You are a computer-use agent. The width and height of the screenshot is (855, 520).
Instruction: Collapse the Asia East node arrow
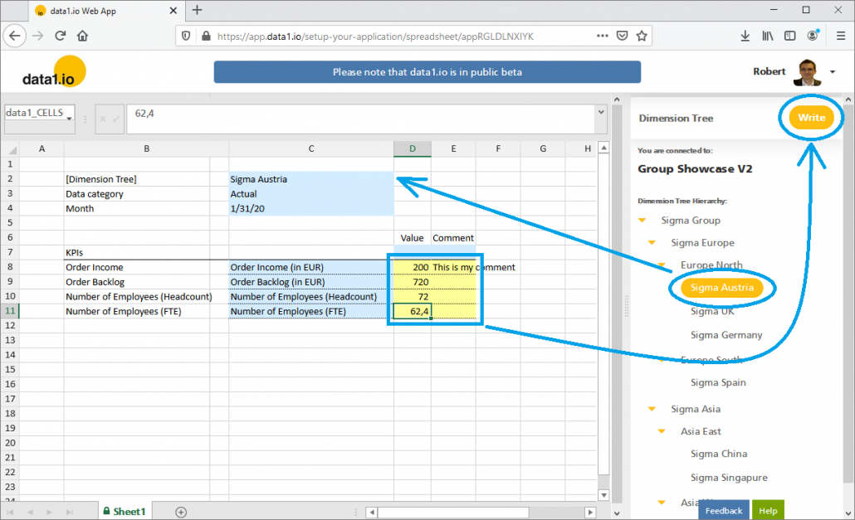[662, 431]
